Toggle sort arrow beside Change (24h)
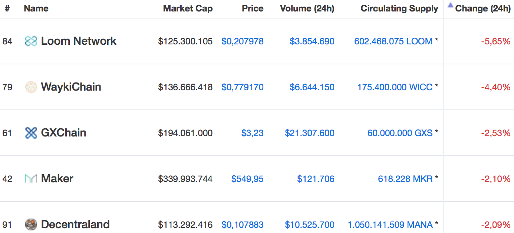Screen dimensions: 514x233 tap(451, 5)
